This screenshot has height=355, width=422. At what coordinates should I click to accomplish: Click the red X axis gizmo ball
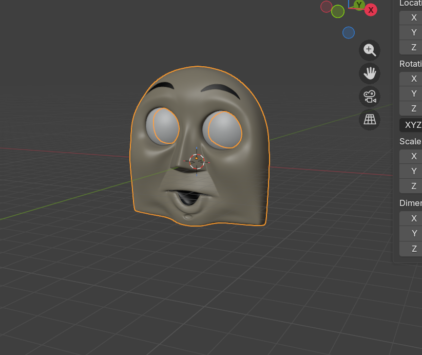pos(371,10)
